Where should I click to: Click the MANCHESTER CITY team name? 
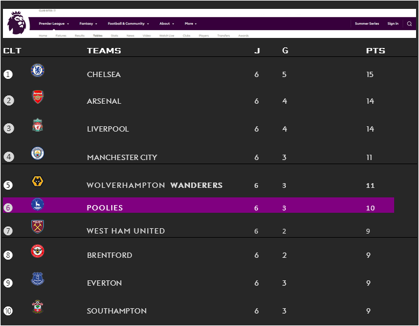point(122,158)
